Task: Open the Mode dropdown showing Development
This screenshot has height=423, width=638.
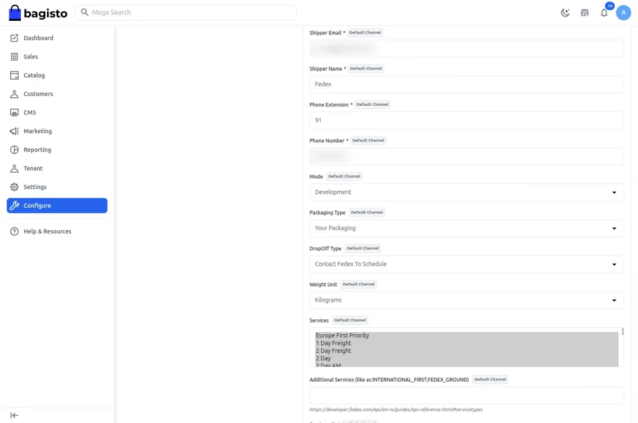Action: pos(466,192)
